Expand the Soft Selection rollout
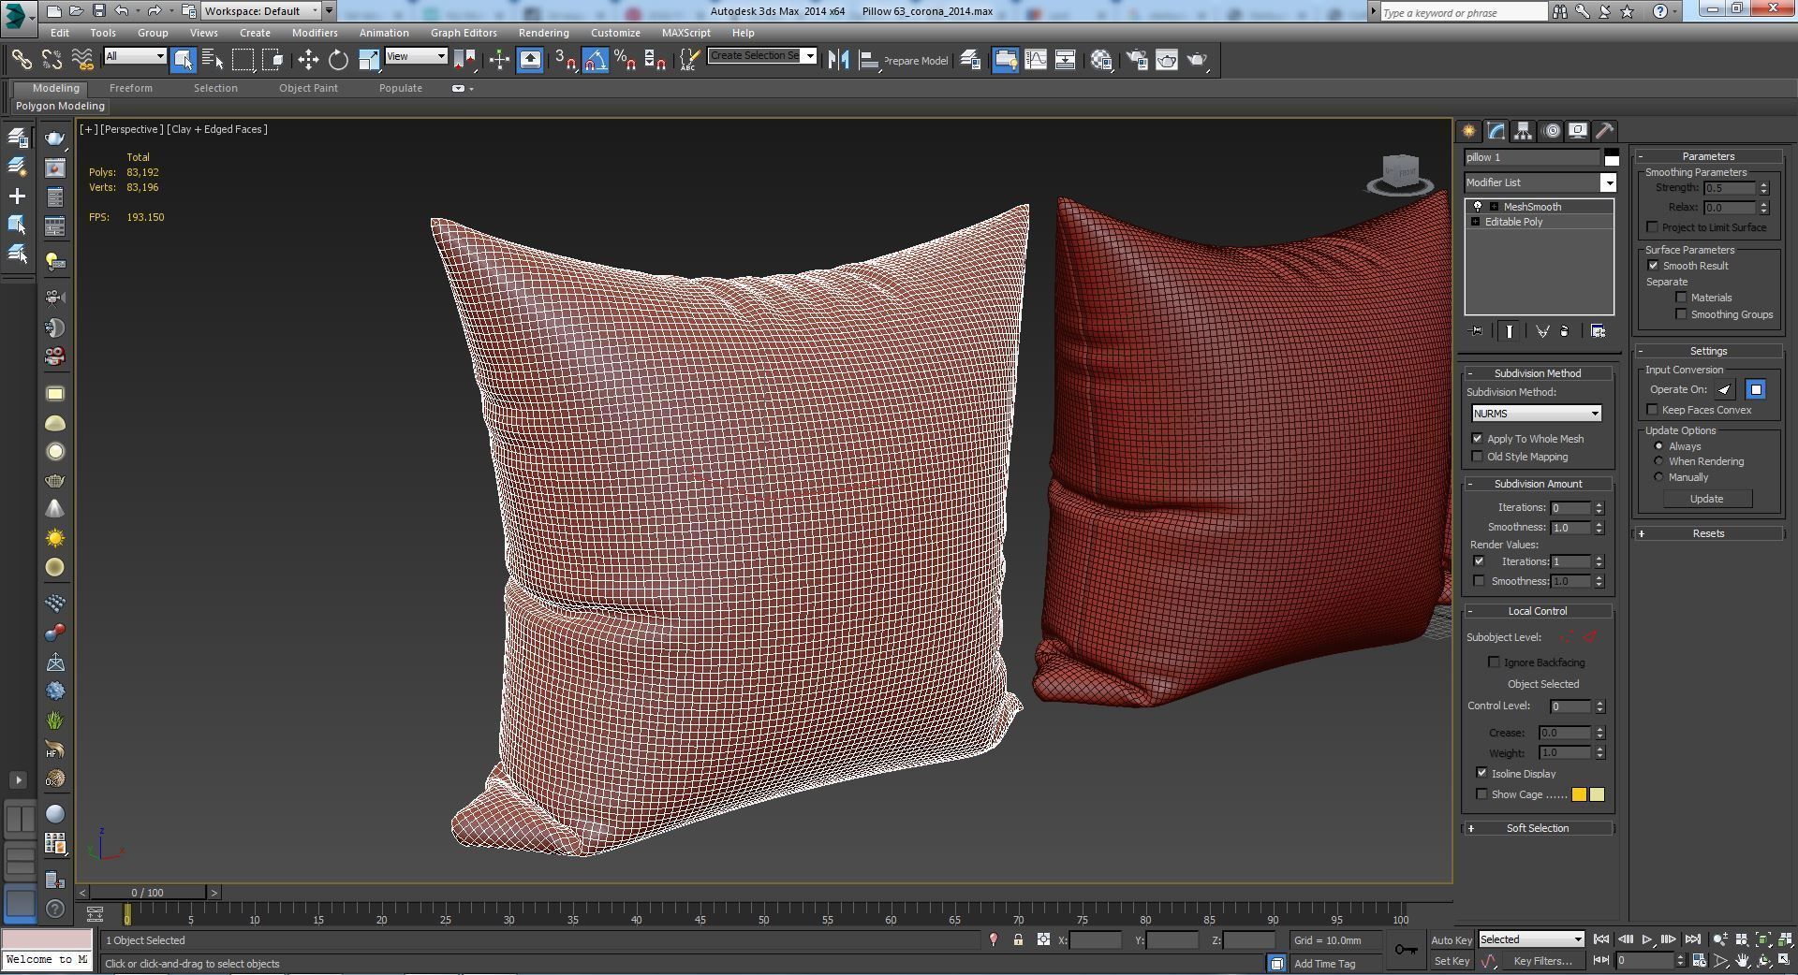 (1537, 828)
